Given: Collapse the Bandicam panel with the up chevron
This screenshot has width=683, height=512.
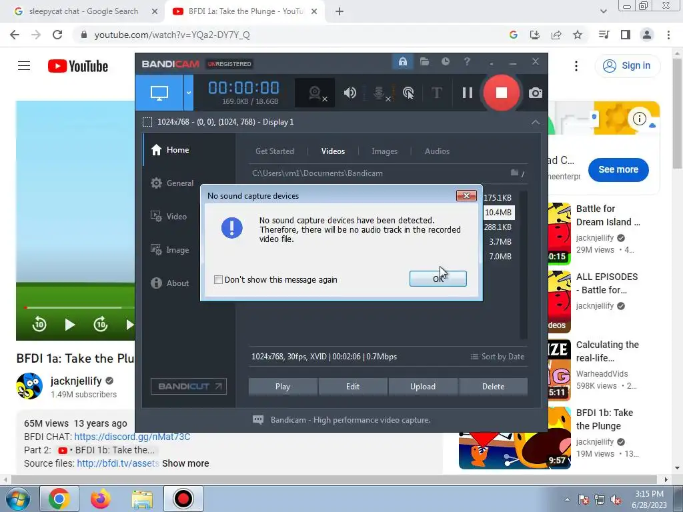Looking at the screenshot, I should click(x=536, y=123).
